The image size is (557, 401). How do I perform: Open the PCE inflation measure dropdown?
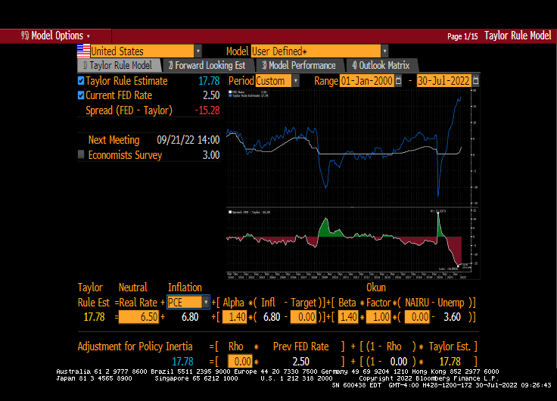(206, 302)
